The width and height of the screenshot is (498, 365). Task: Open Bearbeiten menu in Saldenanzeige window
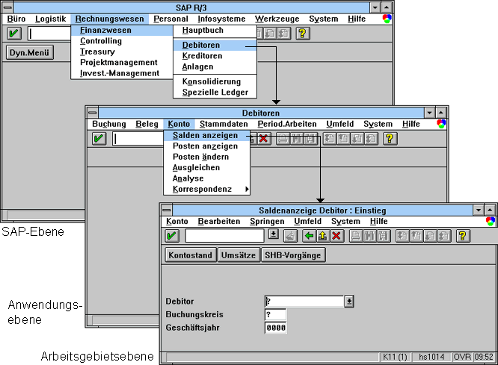[x=219, y=222]
